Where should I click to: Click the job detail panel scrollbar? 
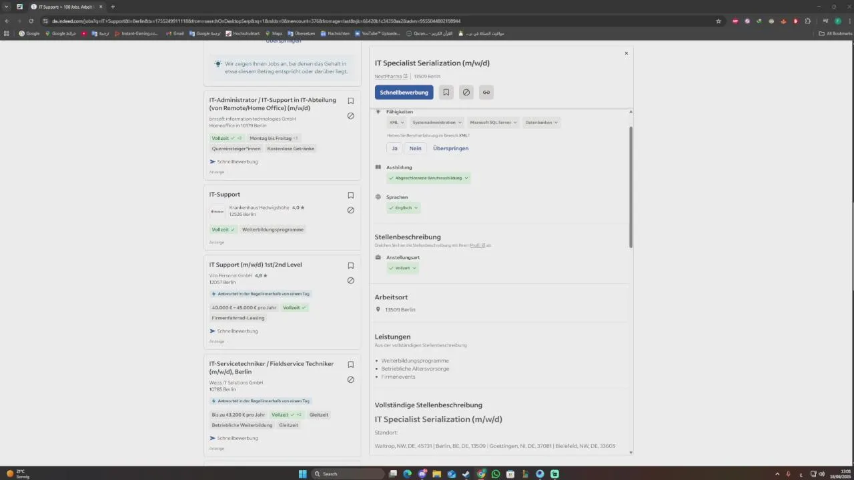(x=630, y=187)
